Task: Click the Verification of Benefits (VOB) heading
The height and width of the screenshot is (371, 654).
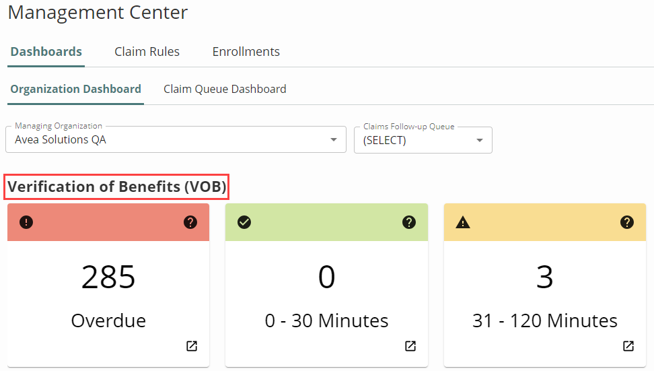Action: coord(117,187)
